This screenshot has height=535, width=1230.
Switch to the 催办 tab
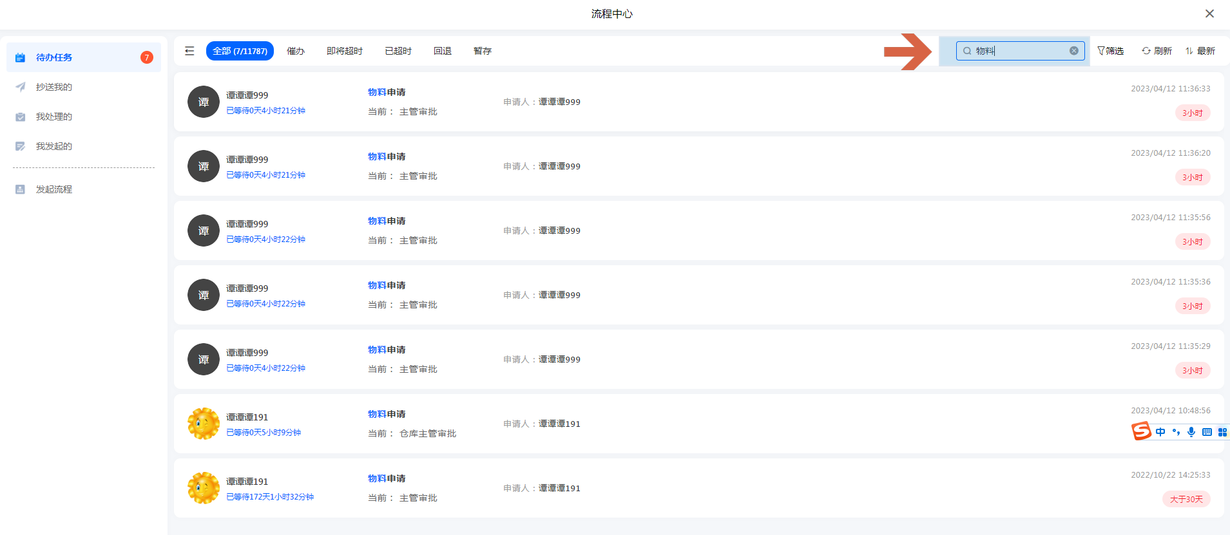click(296, 51)
